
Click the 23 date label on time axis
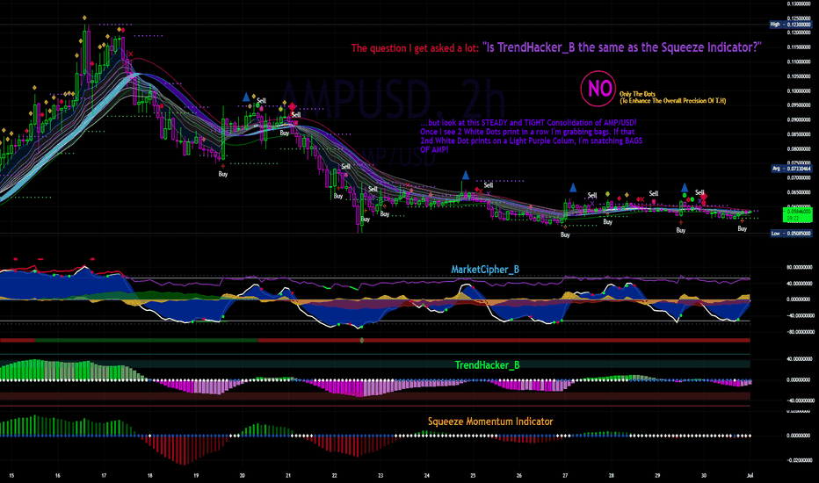click(381, 476)
